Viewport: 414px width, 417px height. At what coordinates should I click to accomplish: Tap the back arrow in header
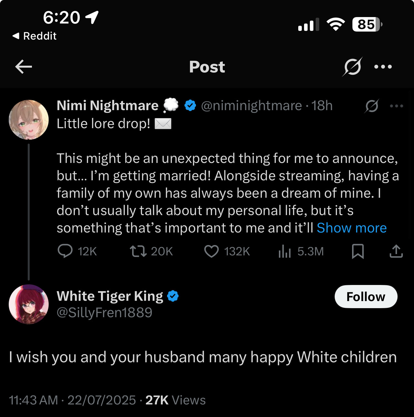coord(24,67)
